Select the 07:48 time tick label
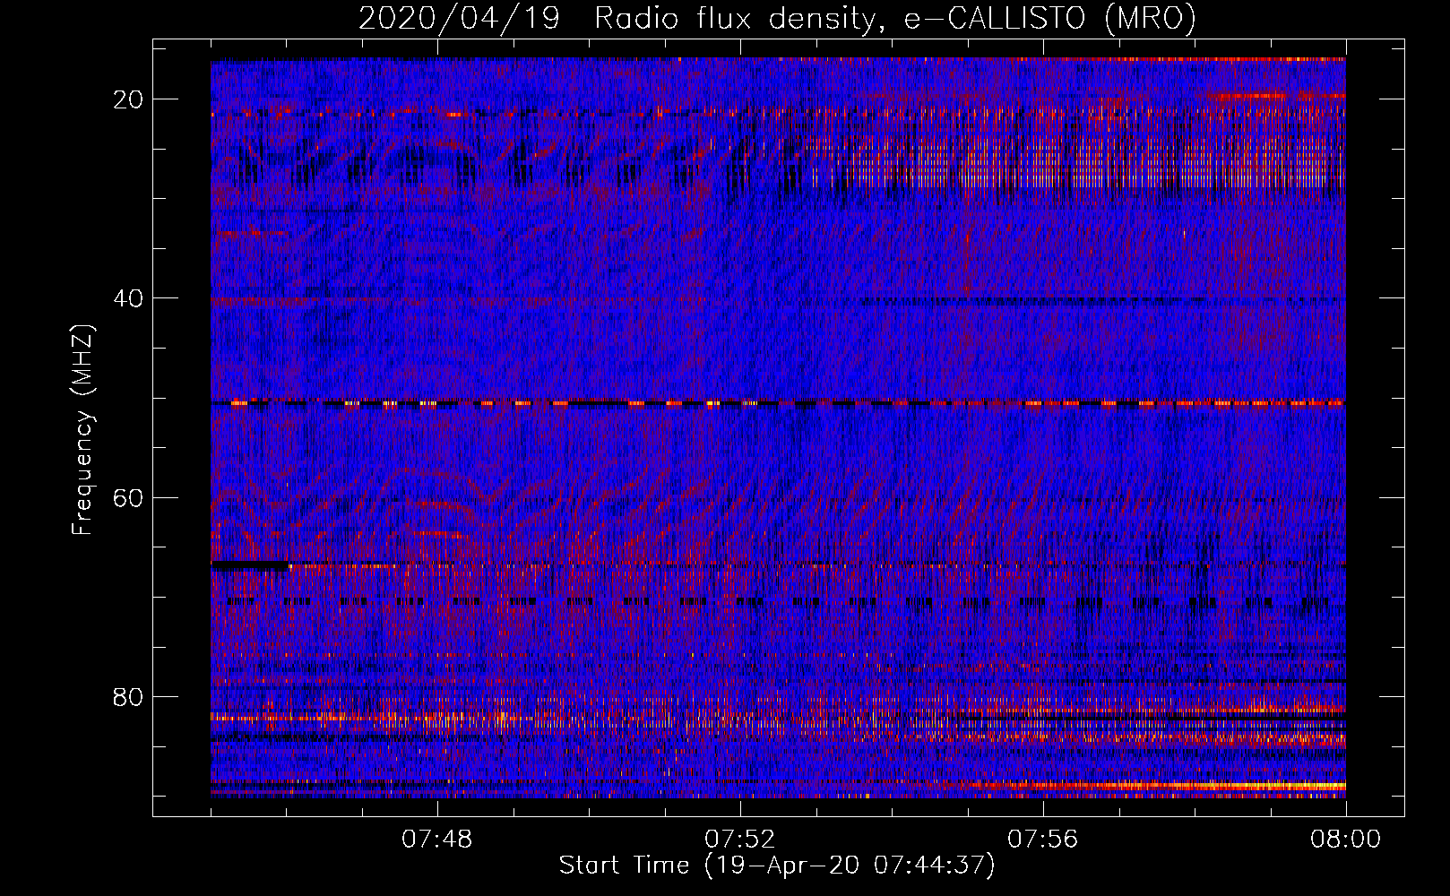 (436, 840)
